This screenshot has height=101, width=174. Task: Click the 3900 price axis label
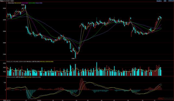pos(5,31)
